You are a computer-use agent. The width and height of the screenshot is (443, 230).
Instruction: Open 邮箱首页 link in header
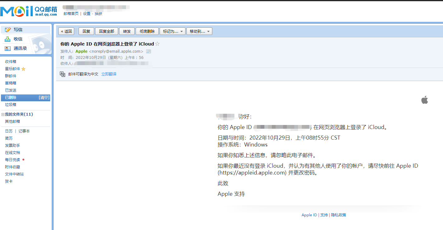(x=71, y=14)
